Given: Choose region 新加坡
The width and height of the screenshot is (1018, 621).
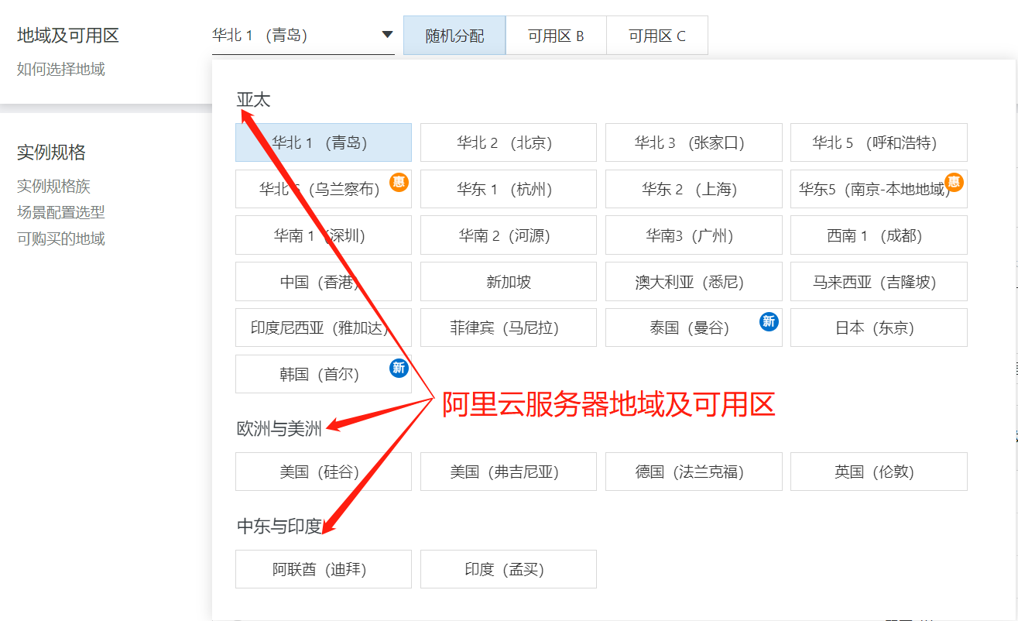Looking at the screenshot, I should (509, 282).
